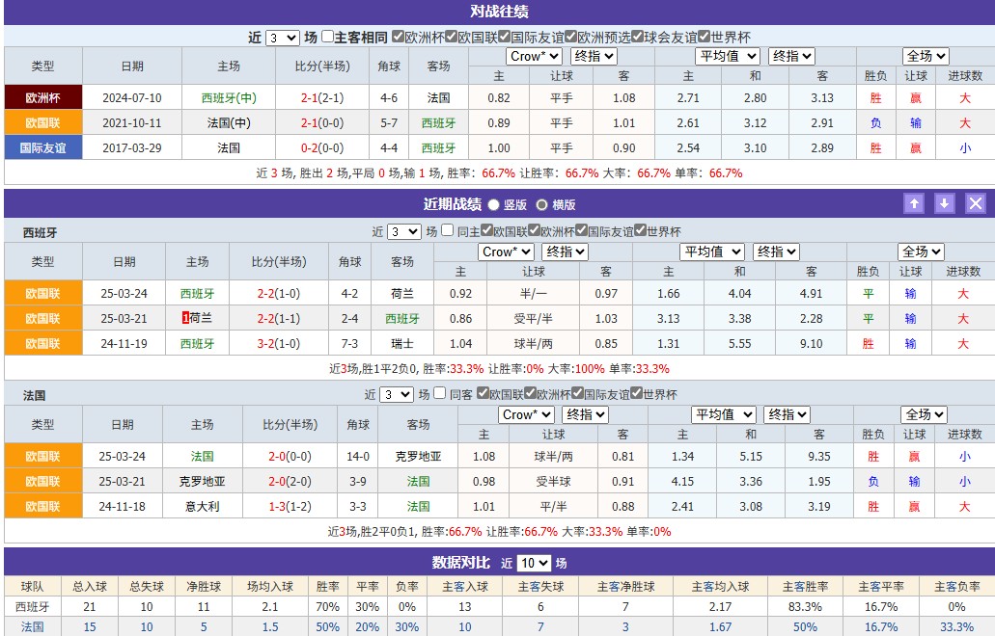
Task: Open the 2-1(2-1) score from 2024-07-10
Action: pyautogui.click(x=321, y=97)
